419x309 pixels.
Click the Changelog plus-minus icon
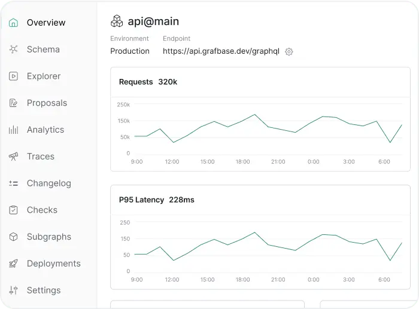[13, 183]
